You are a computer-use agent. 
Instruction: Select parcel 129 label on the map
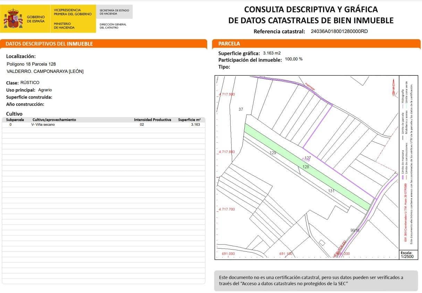[x=273, y=153]
